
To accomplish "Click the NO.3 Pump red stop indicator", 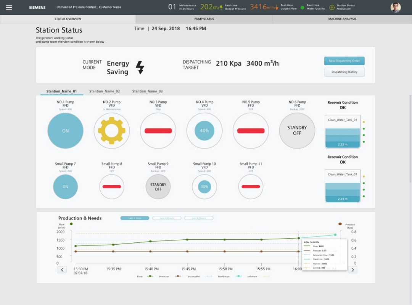I will (158, 131).
